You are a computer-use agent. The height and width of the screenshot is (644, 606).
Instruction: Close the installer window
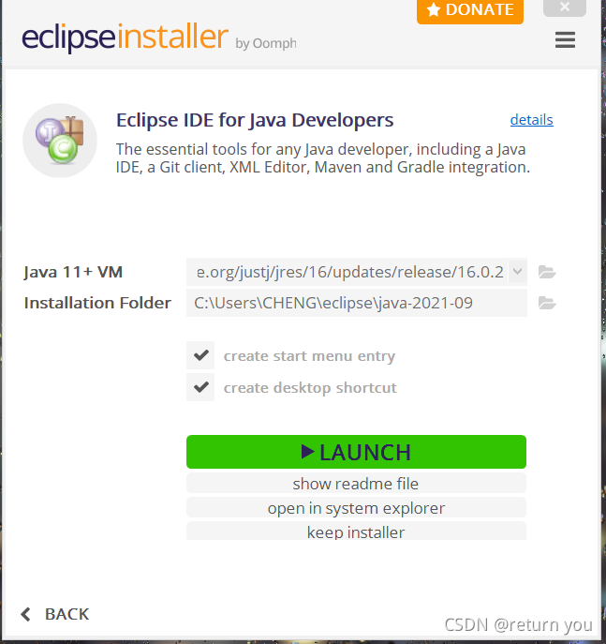click(x=565, y=7)
